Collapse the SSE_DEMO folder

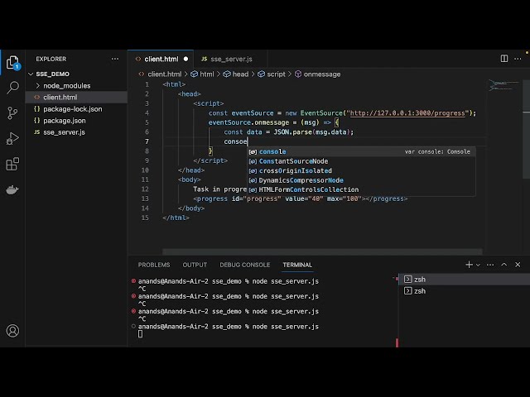coord(53,74)
